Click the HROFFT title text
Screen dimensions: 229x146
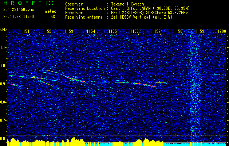click(23, 3)
